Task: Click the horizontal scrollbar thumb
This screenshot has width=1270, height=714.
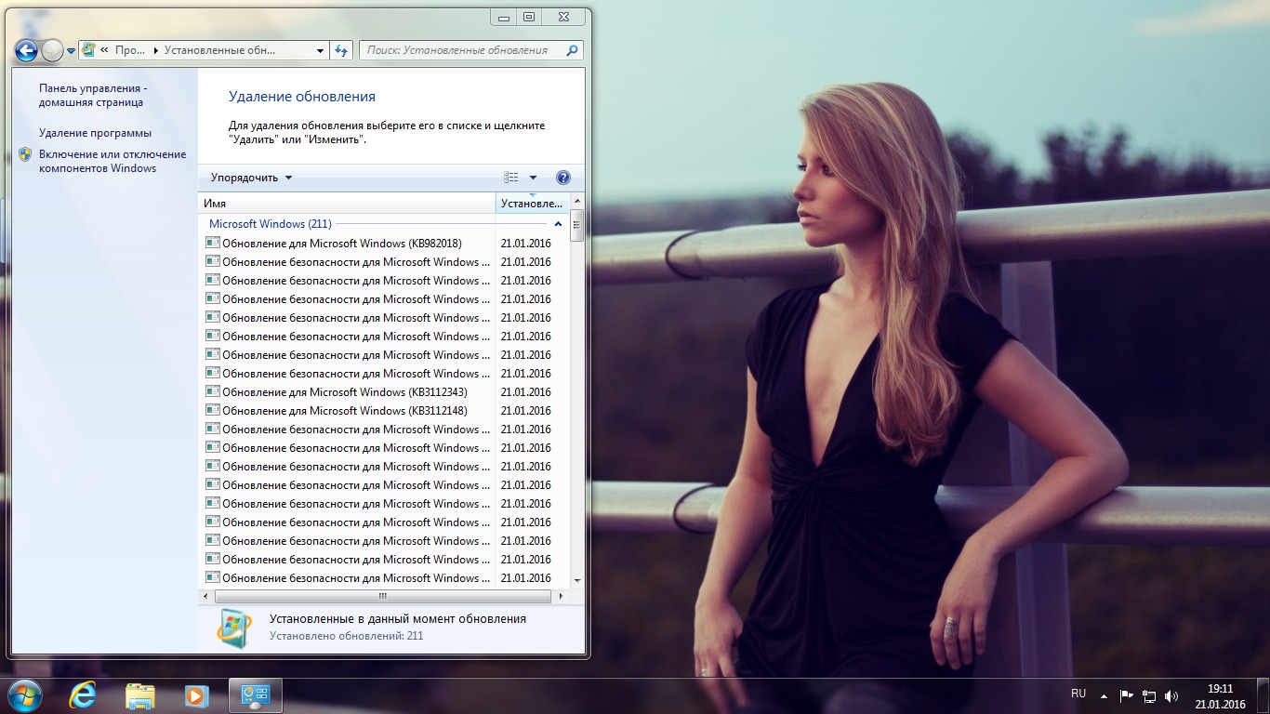Action: pos(381,595)
